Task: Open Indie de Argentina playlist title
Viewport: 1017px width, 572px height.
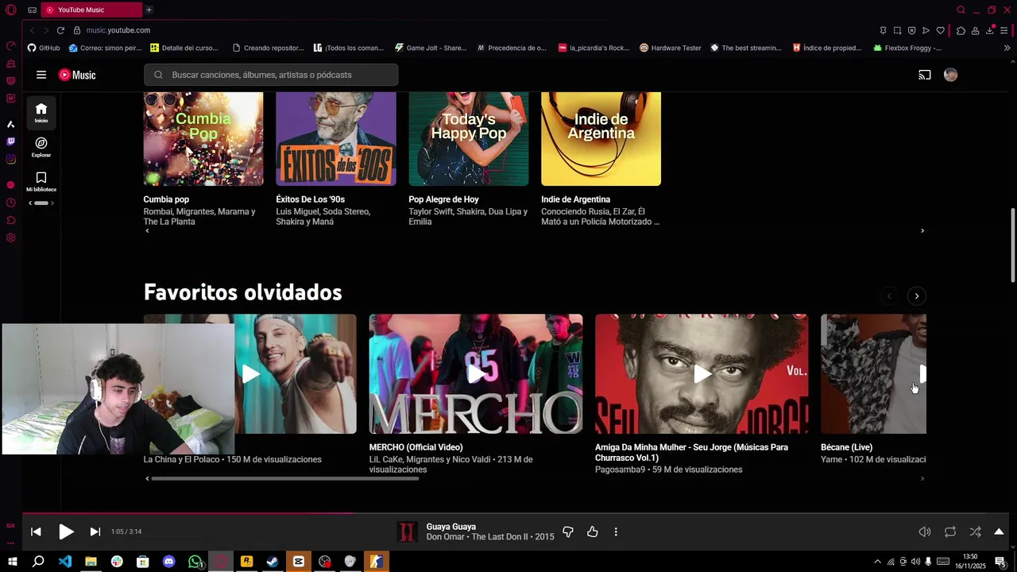Action: tap(575, 199)
